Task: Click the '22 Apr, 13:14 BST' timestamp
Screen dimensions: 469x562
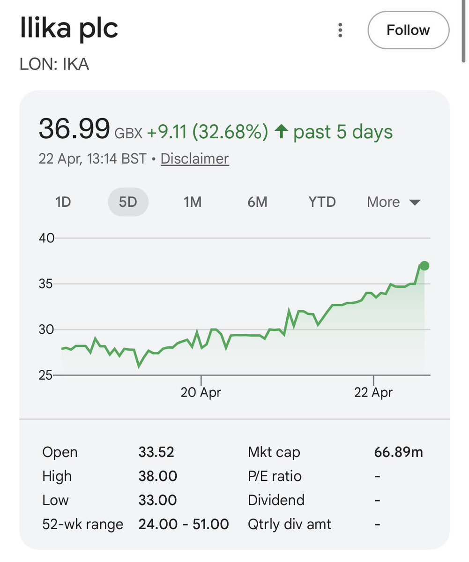Action: [92, 158]
